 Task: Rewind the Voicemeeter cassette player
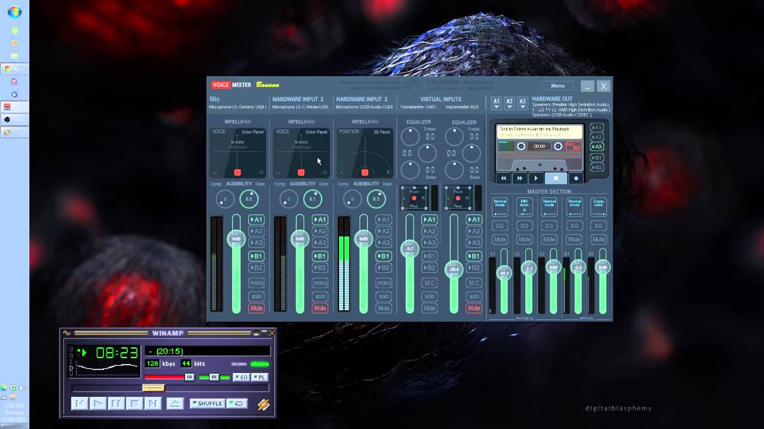pyautogui.click(x=504, y=178)
